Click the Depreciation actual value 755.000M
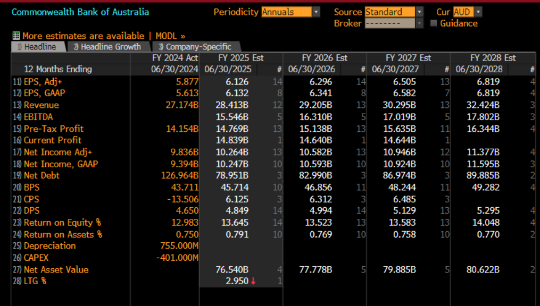This screenshot has width=540, height=306. click(179, 246)
